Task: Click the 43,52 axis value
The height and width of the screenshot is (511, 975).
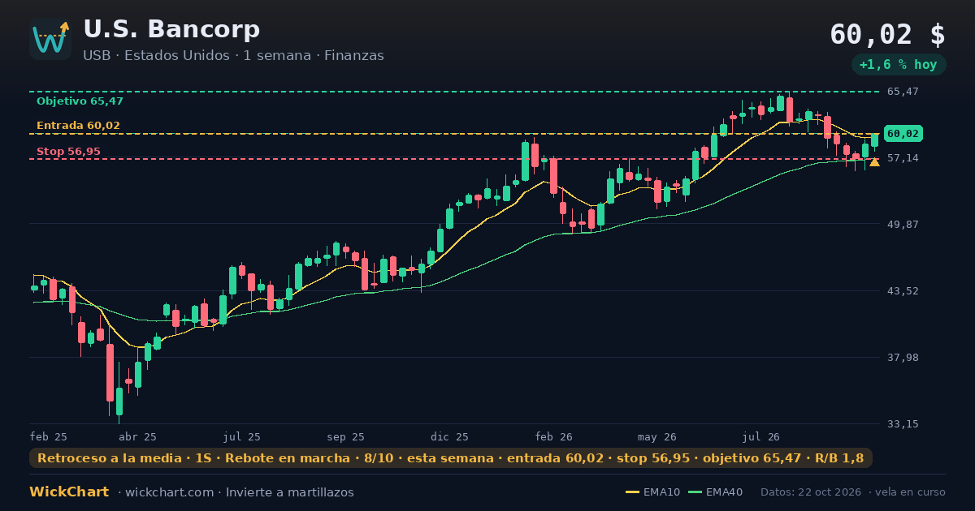Action: tap(903, 290)
